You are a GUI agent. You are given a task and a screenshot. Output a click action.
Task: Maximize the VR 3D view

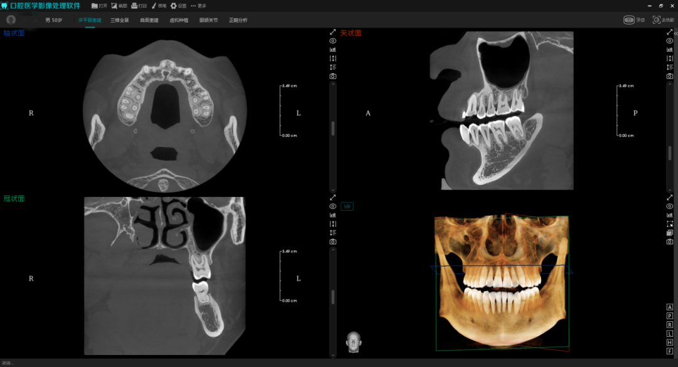click(x=669, y=198)
